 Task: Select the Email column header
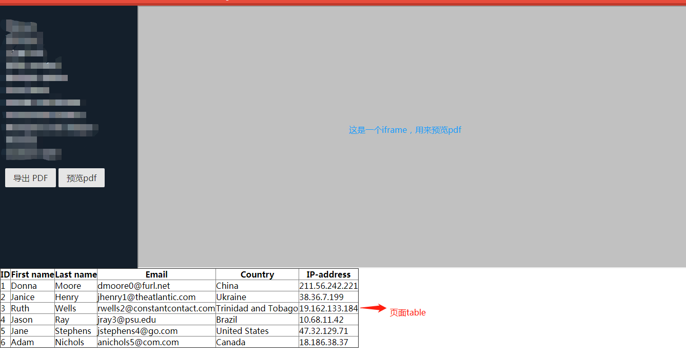(x=156, y=274)
